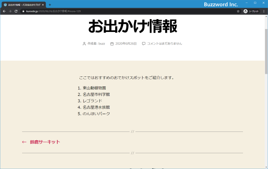Image resolution: width=268 pixels, height=169 pixels.
Task: Open the コメントはまだありません link
Action: tap(165, 44)
